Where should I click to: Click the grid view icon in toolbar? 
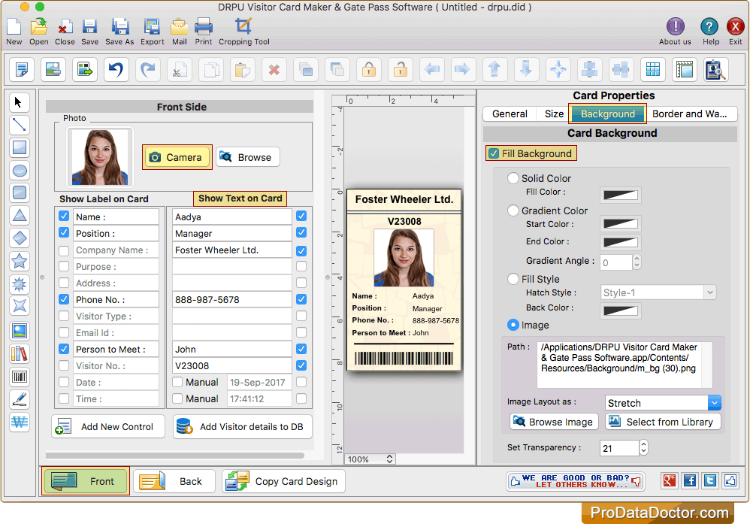tap(653, 70)
